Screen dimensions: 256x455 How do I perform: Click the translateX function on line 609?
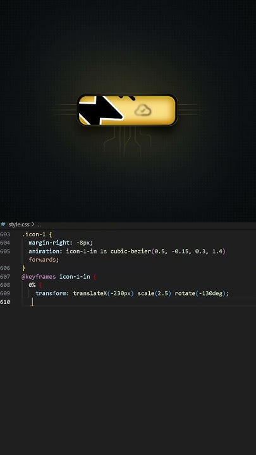pos(90,293)
